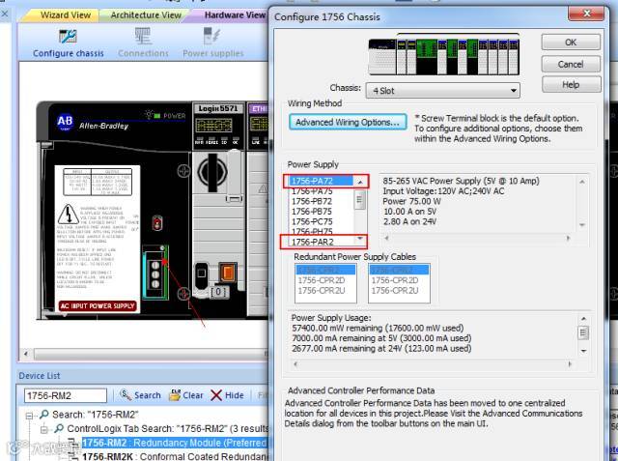Open the Chassis 4 Slot dropdown

coord(442,91)
